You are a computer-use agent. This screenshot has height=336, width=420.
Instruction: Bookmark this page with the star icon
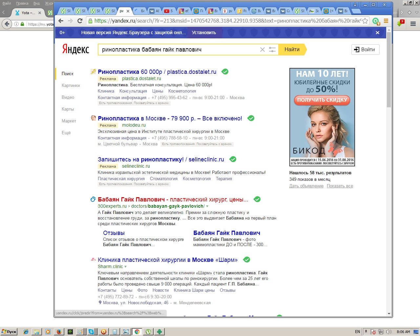(x=365, y=21)
